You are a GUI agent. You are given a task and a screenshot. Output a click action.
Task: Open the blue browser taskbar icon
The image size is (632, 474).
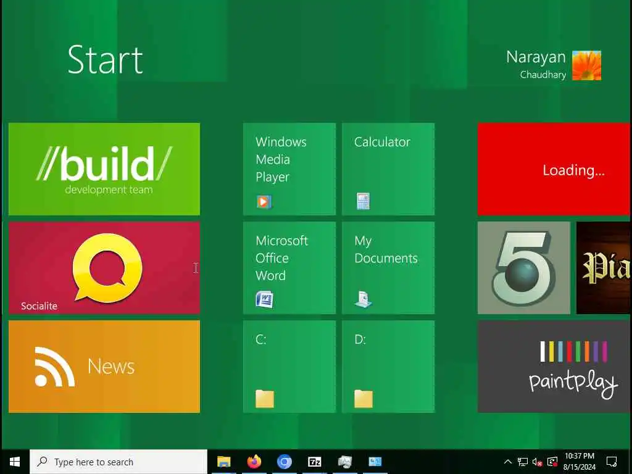pyautogui.click(x=284, y=462)
